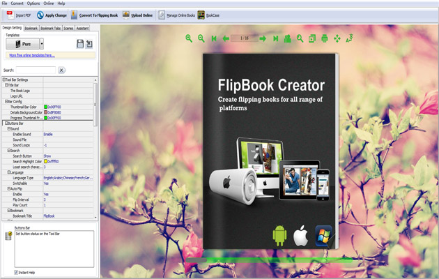
Task: Open the BookCase toolbar icon
Action: [x=201, y=15]
